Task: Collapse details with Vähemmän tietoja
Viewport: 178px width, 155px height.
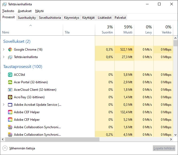Action: click(19, 148)
